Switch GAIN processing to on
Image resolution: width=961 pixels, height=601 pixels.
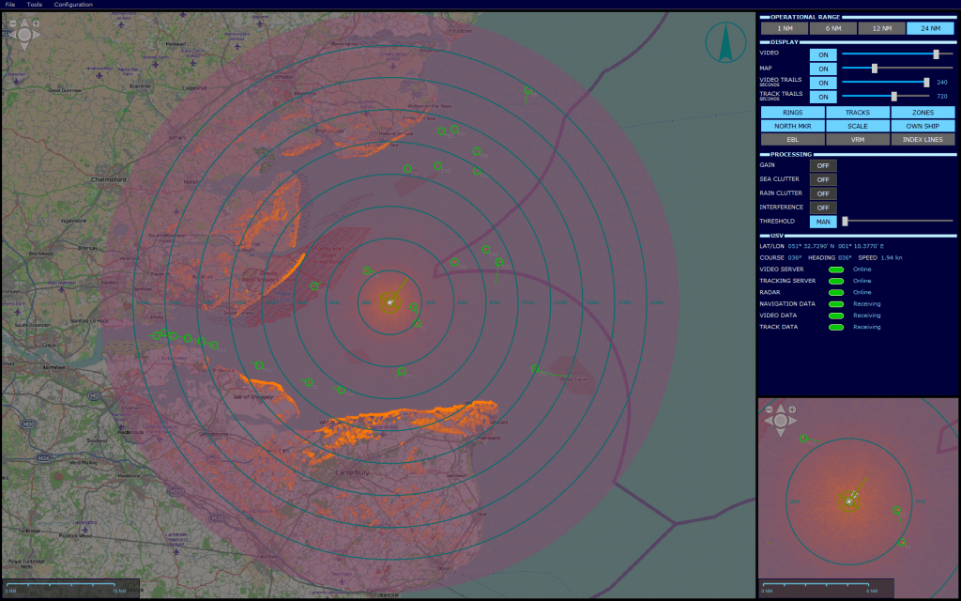(822, 165)
